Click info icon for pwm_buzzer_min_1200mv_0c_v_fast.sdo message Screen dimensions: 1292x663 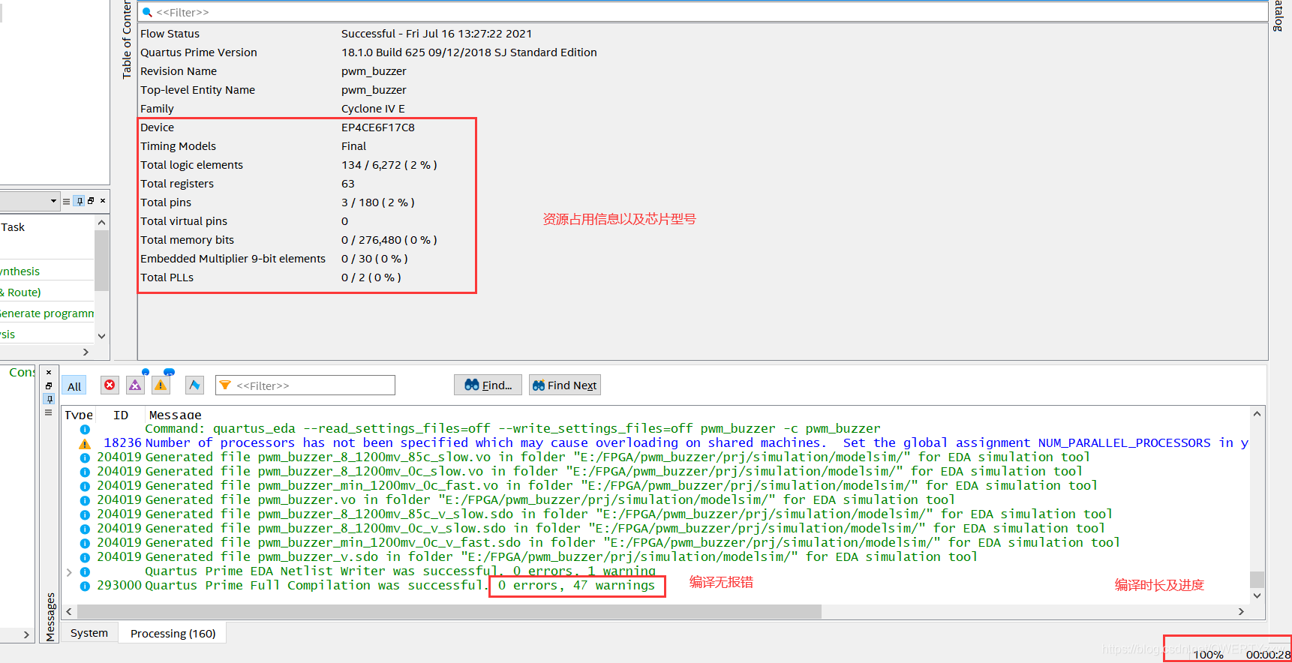[85, 543]
